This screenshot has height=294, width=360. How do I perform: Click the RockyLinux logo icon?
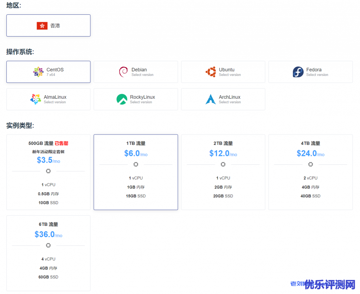[122, 99]
